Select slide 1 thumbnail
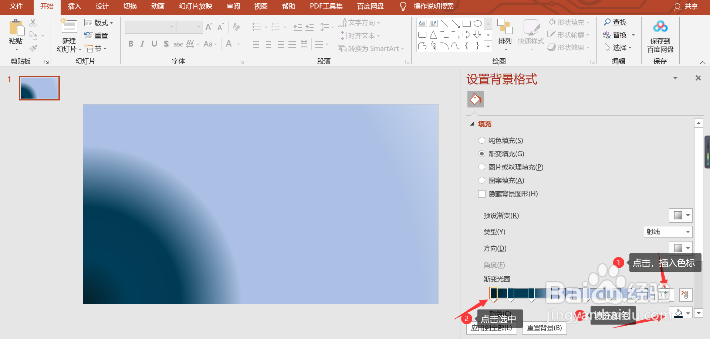 click(39, 88)
